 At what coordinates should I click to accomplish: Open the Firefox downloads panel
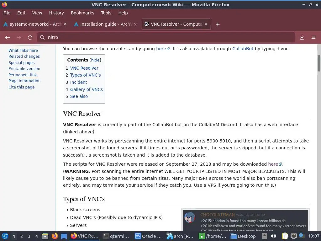(x=302, y=37)
